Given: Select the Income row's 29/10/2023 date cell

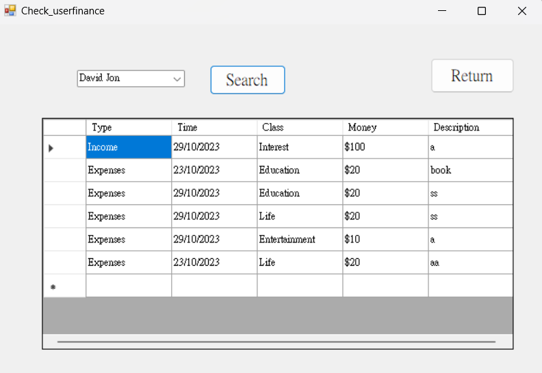Looking at the screenshot, I should click(214, 147).
